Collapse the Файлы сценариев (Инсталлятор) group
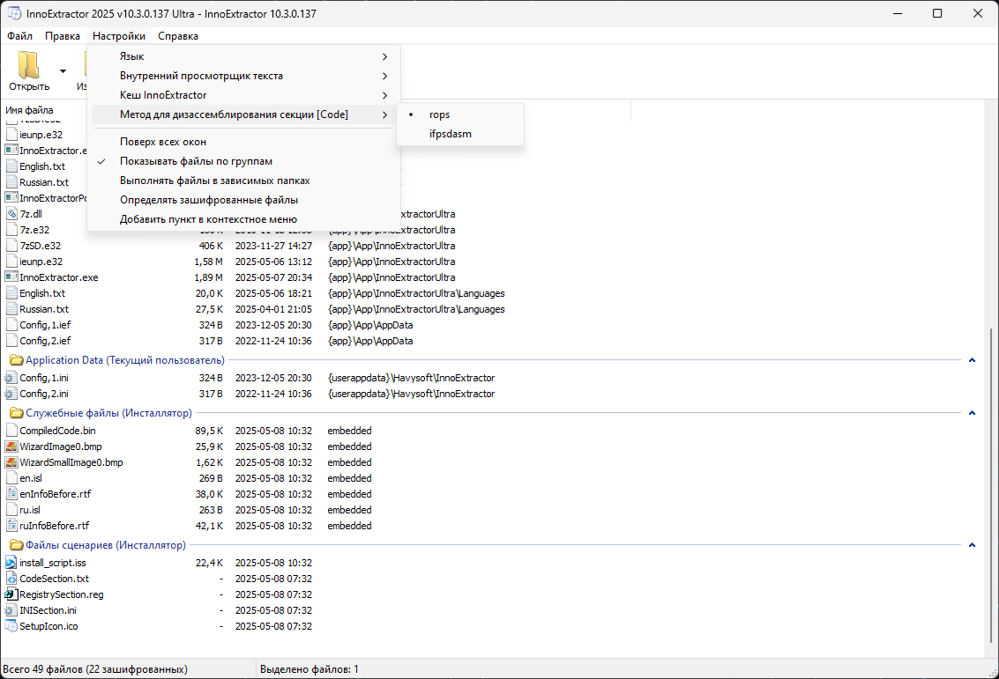Viewport: 999px width, 679px height. pyautogui.click(x=973, y=545)
